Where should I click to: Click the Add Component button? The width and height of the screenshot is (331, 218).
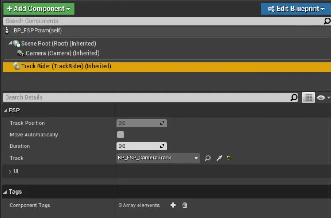tap(39, 9)
